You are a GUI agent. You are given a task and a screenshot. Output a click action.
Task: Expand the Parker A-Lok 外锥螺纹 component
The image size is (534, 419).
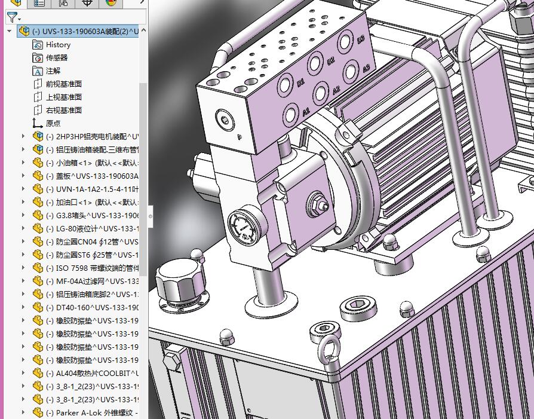pyautogui.click(x=23, y=412)
